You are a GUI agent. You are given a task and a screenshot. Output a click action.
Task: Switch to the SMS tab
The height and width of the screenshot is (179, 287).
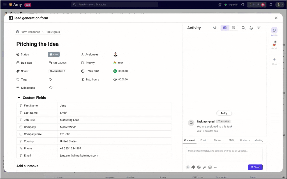[231, 140]
